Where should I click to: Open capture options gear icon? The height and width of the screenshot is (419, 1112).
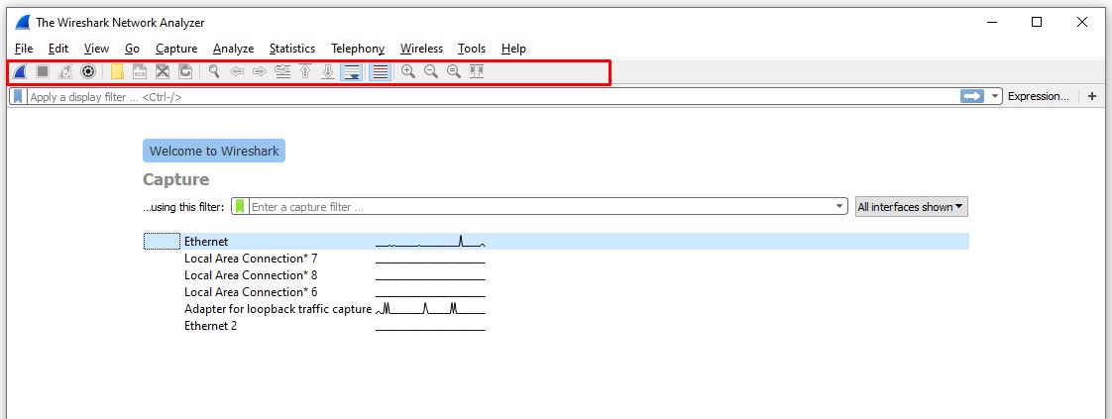pyautogui.click(x=88, y=71)
